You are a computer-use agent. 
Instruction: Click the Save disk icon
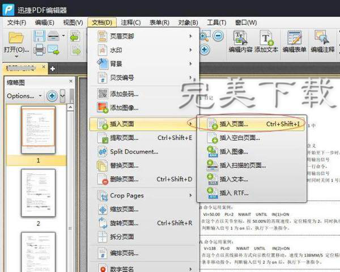(39, 36)
